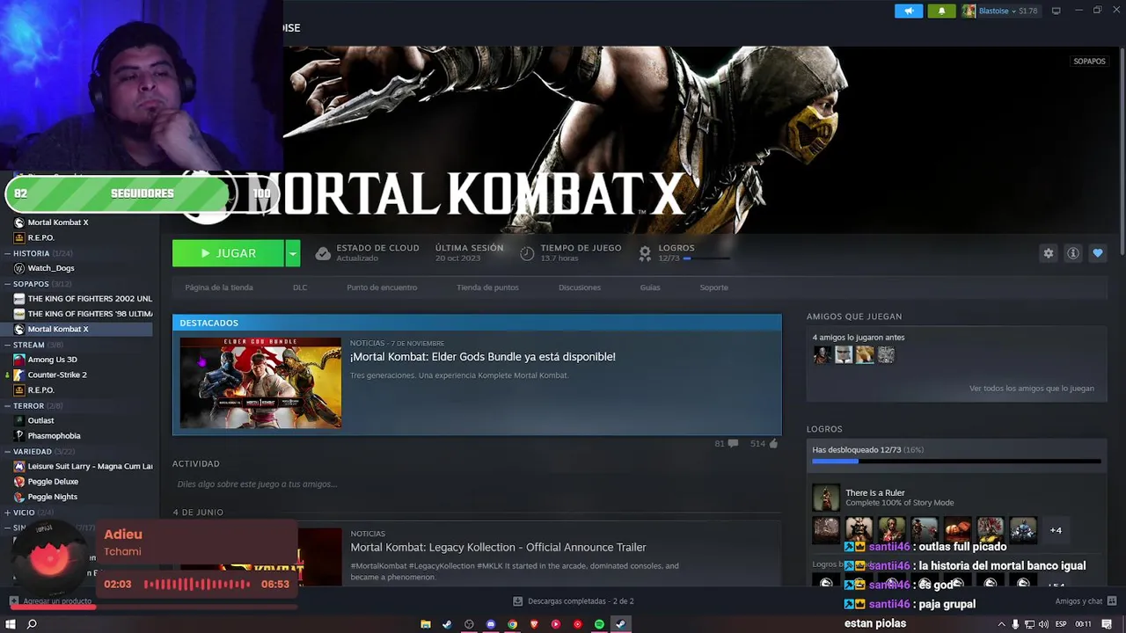Click the +4 more achievements badge
The image size is (1126, 633).
click(x=1056, y=530)
